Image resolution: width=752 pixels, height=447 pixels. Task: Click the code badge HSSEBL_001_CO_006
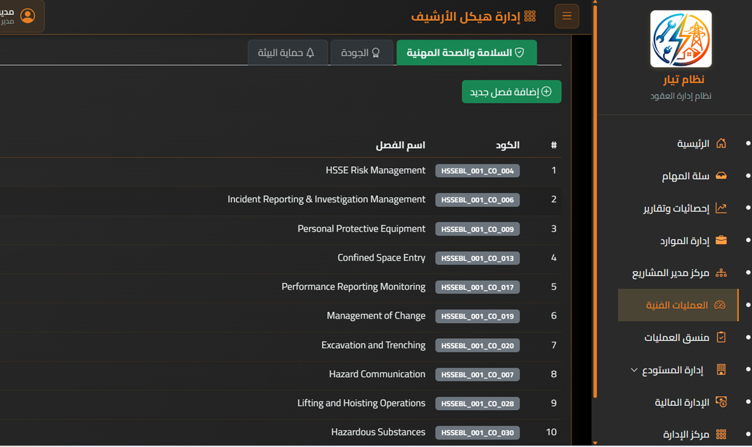(x=478, y=200)
